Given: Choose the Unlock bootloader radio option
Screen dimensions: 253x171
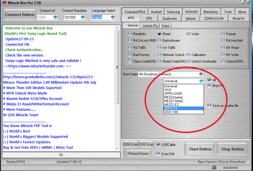Looking at the screenshot, I should click(x=188, y=61).
